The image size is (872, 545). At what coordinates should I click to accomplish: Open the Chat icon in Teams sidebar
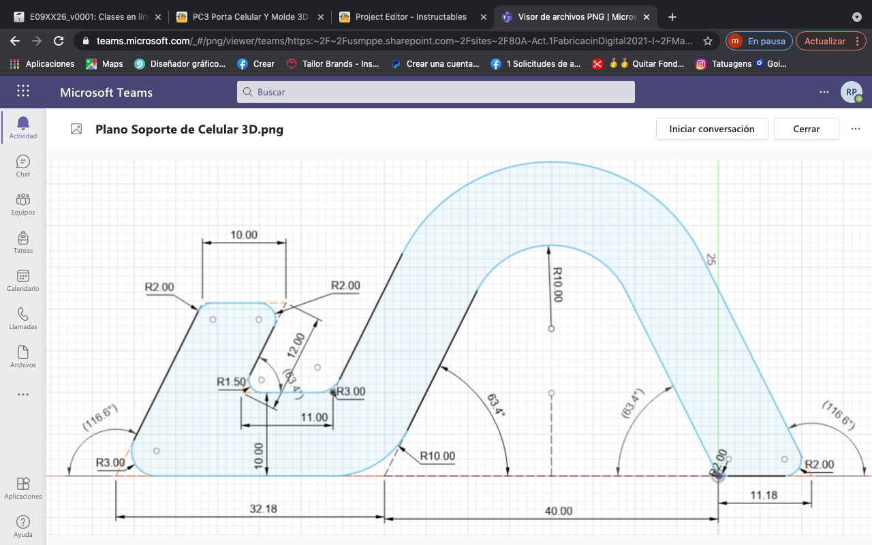[x=23, y=166]
